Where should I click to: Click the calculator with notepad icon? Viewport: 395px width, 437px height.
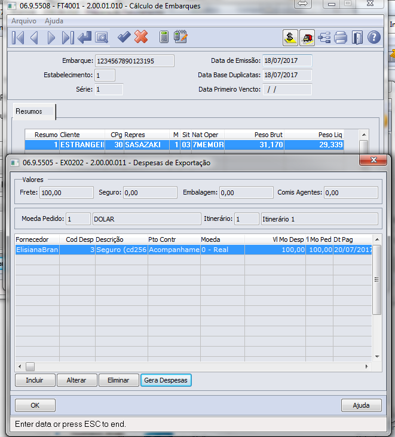coord(181,37)
